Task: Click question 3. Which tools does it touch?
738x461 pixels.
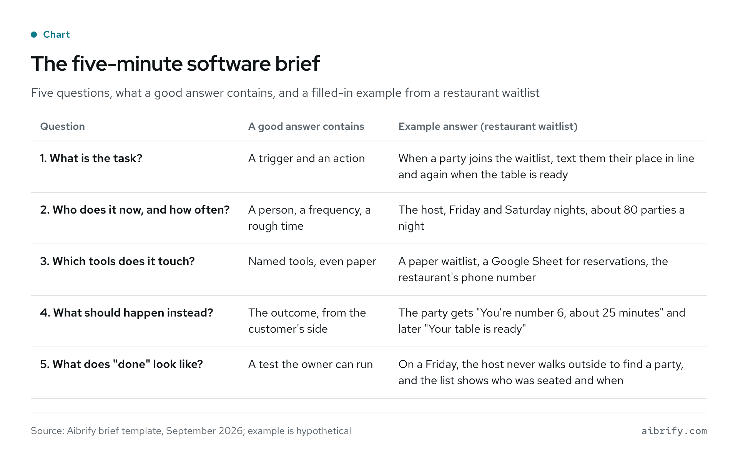Action: pyautogui.click(x=117, y=261)
